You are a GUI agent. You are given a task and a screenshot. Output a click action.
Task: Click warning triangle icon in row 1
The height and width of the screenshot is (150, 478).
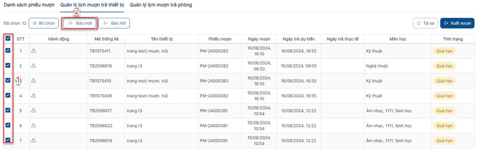pos(33,51)
